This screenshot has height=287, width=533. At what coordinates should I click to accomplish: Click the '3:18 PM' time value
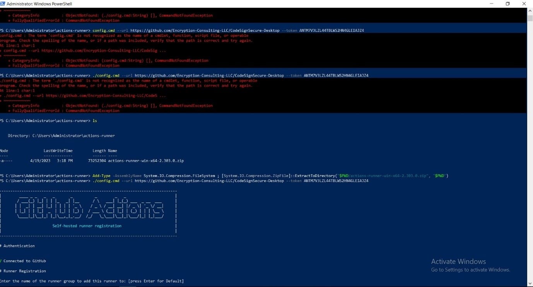[x=65, y=160]
